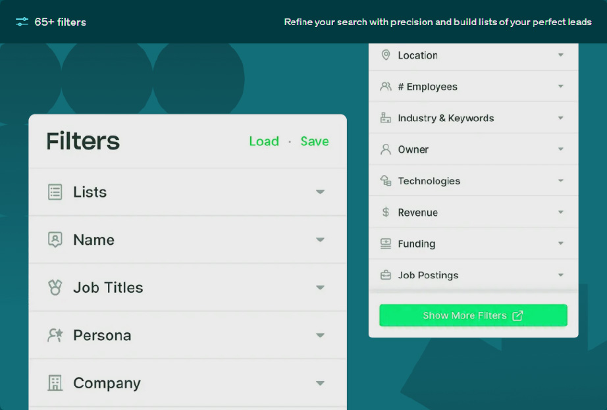The width and height of the screenshot is (607, 410).
Task: Expand the Owner filter chevron
Action: click(x=561, y=149)
